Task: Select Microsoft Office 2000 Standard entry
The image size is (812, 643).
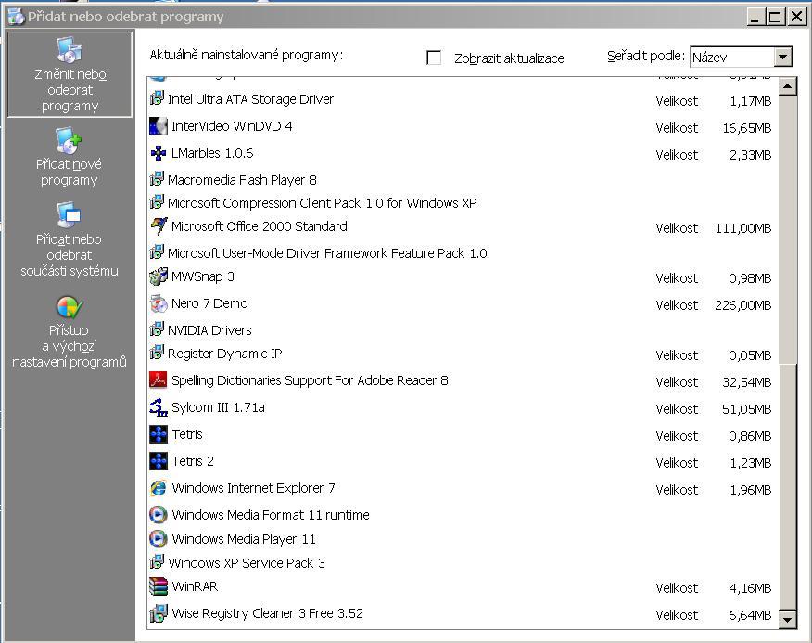Action: click(260, 226)
